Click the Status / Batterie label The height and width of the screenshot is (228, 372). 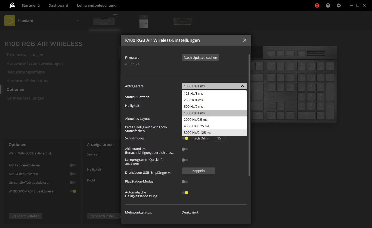tap(137, 97)
